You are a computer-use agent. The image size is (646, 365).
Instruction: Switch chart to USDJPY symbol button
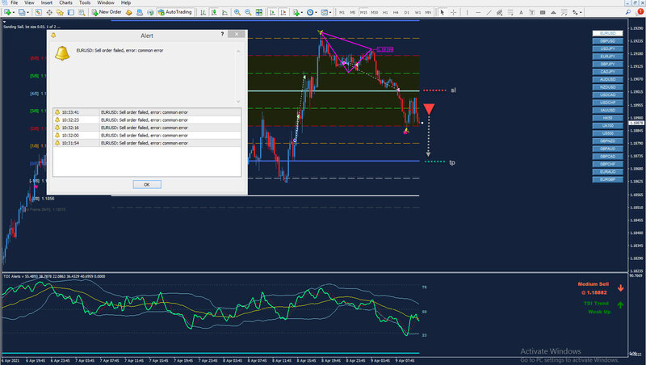[x=608, y=48]
